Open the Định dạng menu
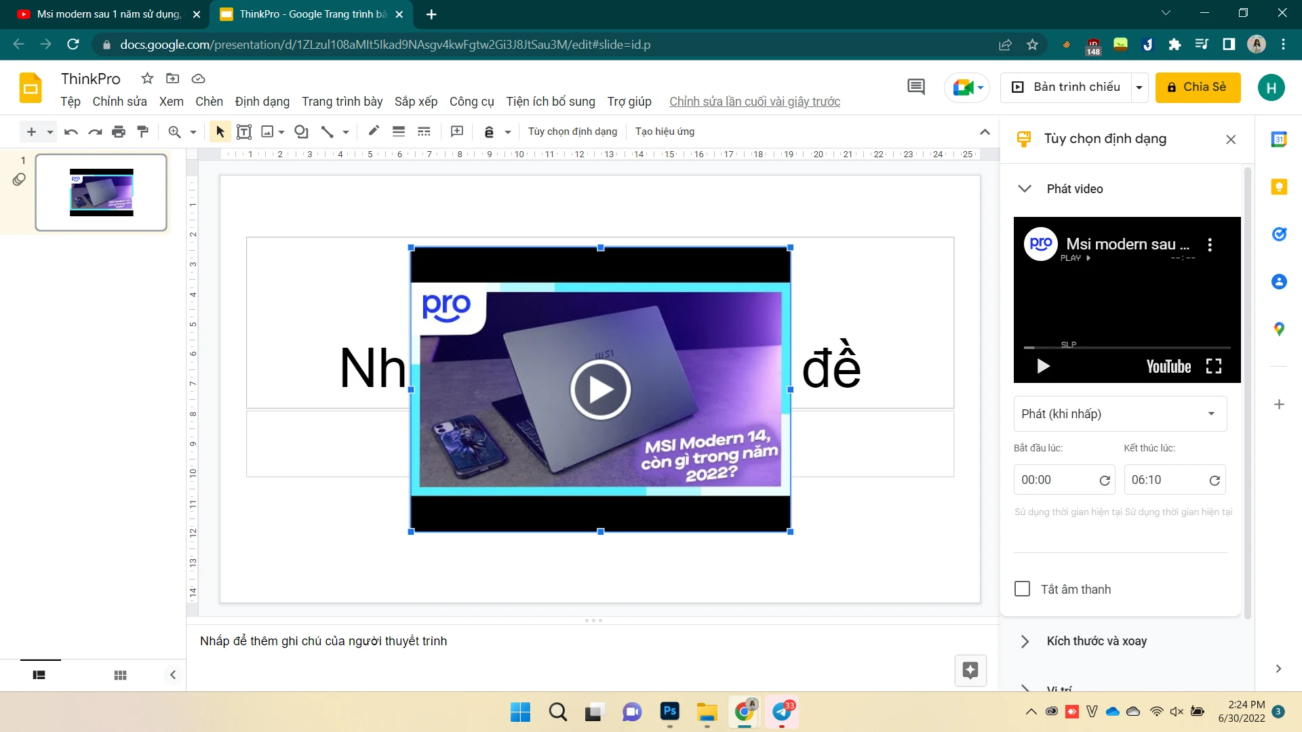Image resolution: width=1302 pixels, height=732 pixels. pos(262,102)
